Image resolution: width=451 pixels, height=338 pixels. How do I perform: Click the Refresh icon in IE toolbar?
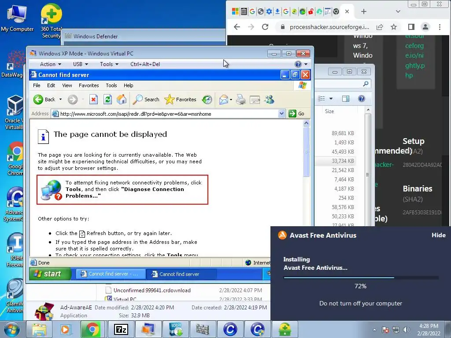point(107,99)
